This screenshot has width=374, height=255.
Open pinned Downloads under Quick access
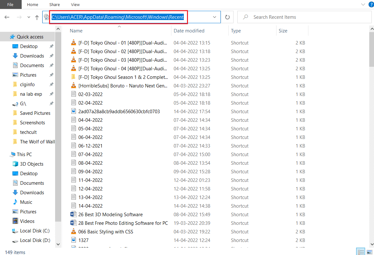pyautogui.click(x=32, y=56)
